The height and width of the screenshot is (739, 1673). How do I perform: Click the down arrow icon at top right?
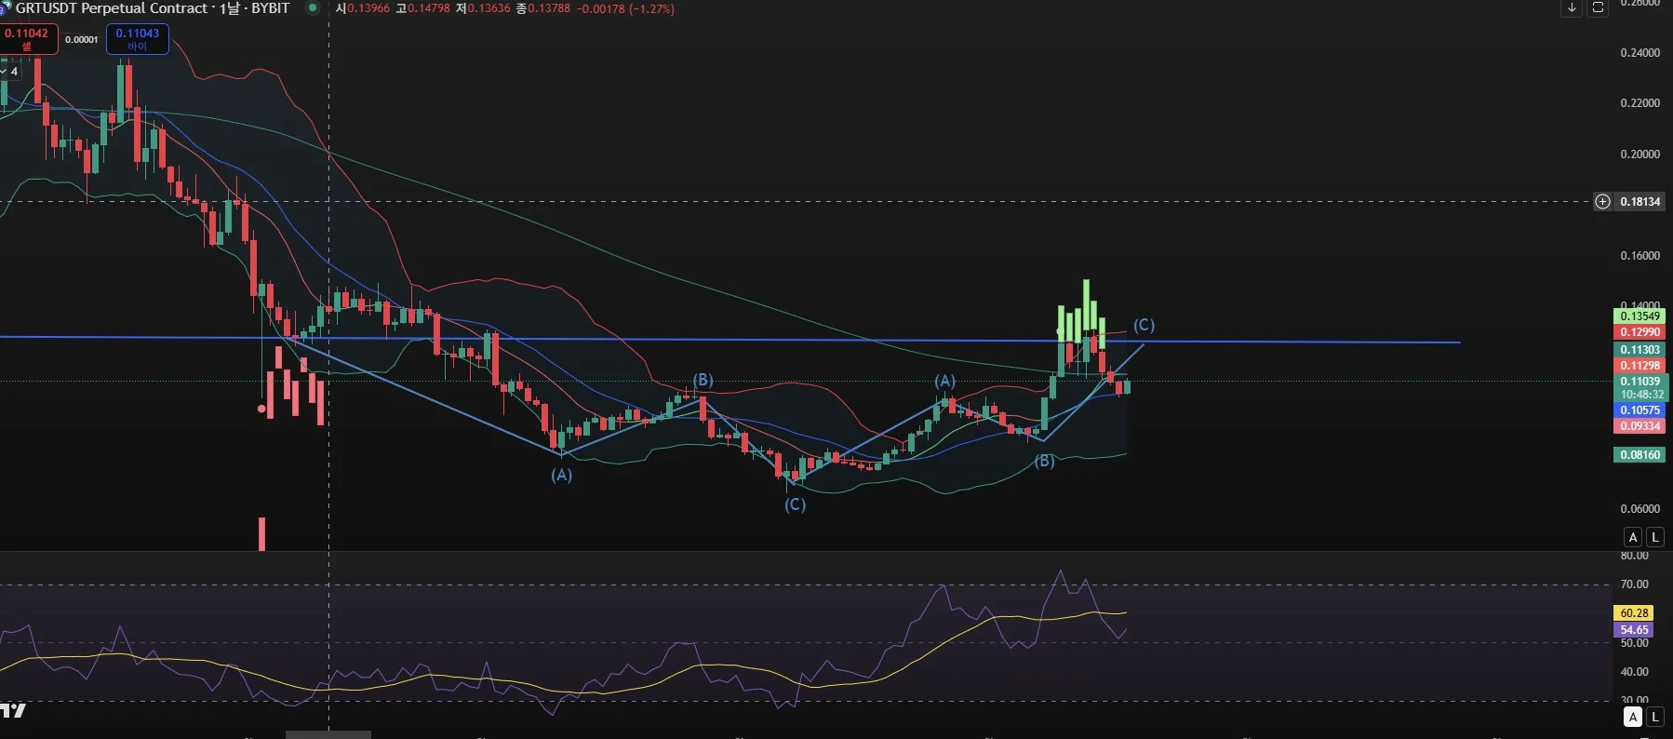pos(1571,7)
